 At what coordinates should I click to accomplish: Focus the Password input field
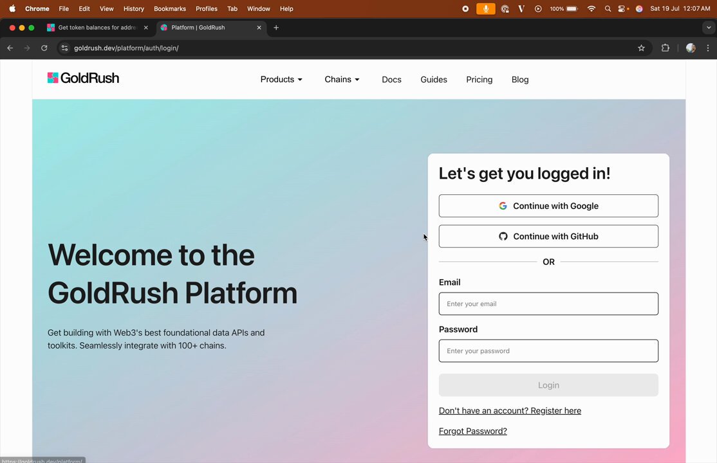548,350
